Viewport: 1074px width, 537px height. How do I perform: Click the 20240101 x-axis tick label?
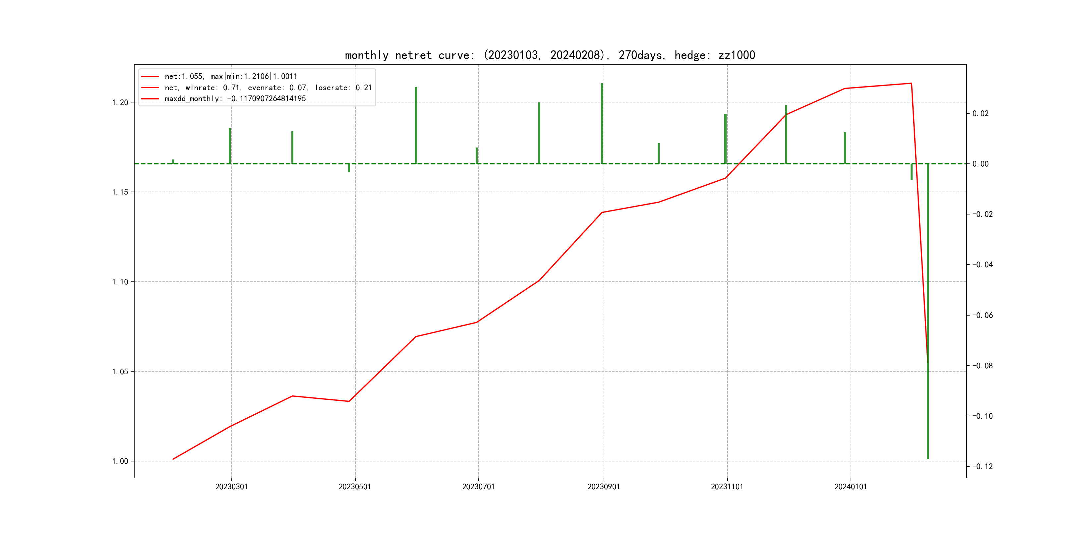coord(851,487)
